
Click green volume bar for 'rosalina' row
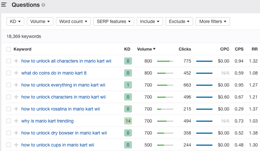coord(165,109)
